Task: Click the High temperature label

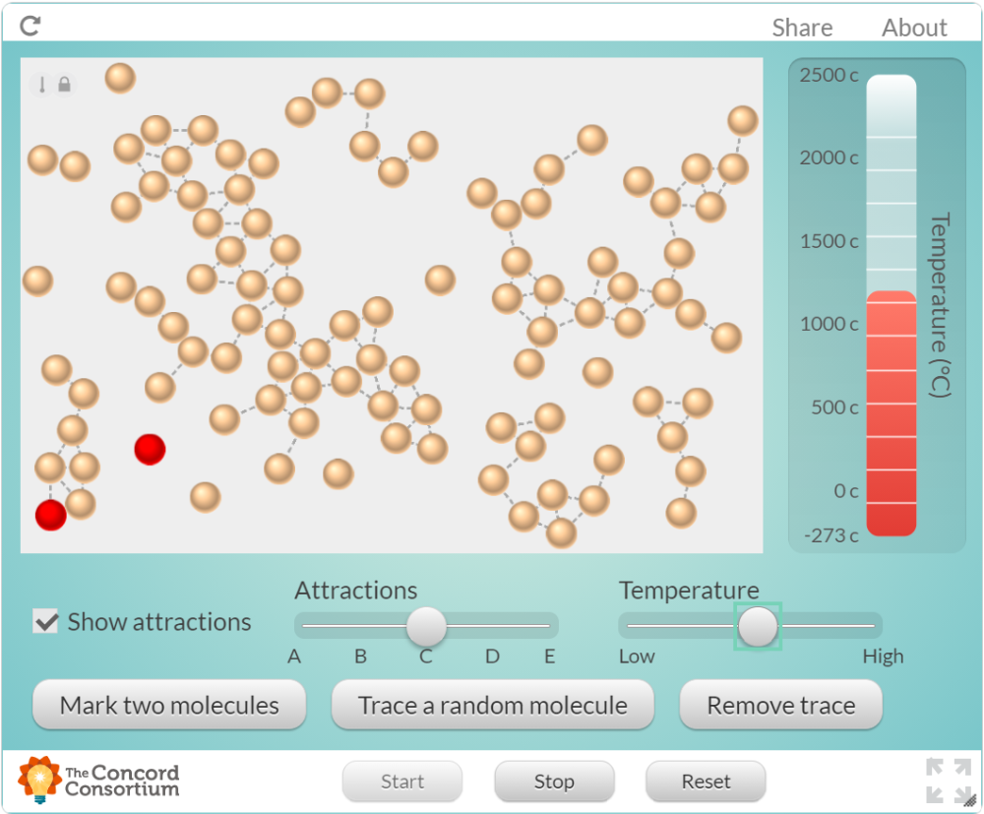Action: tap(883, 657)
